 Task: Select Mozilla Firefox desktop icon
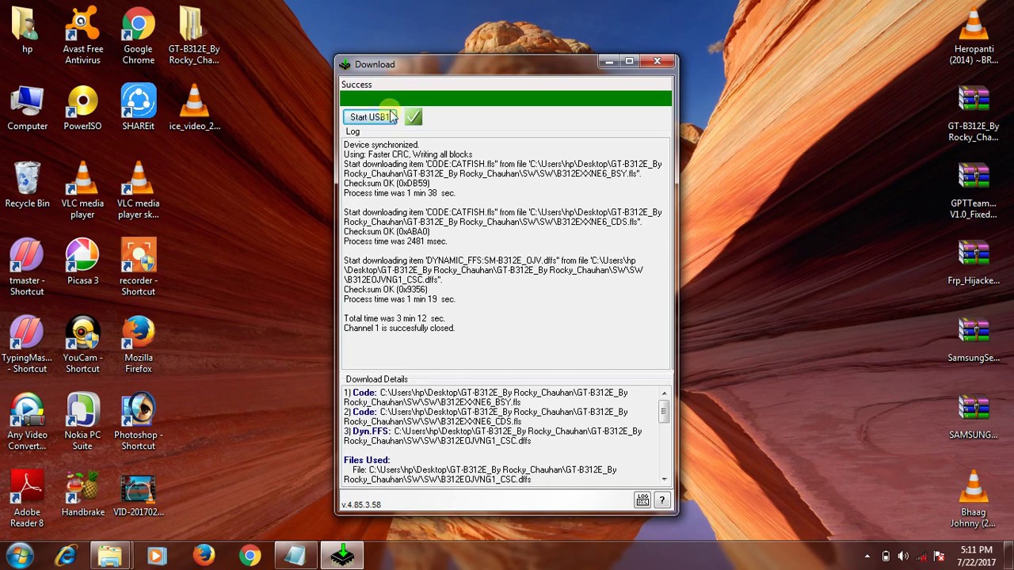pos(138,344)
